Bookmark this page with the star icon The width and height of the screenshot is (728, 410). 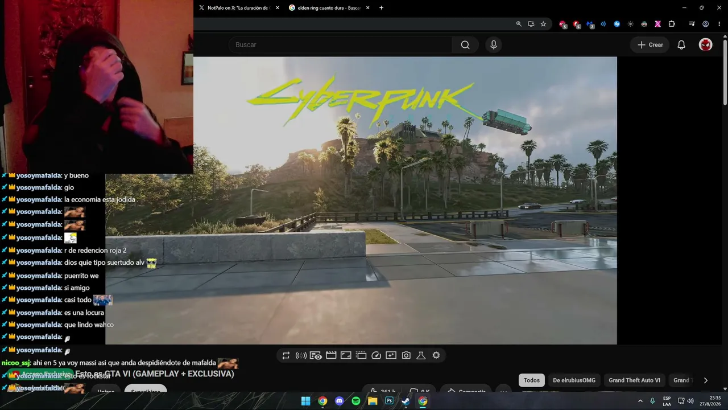point(543,24)
